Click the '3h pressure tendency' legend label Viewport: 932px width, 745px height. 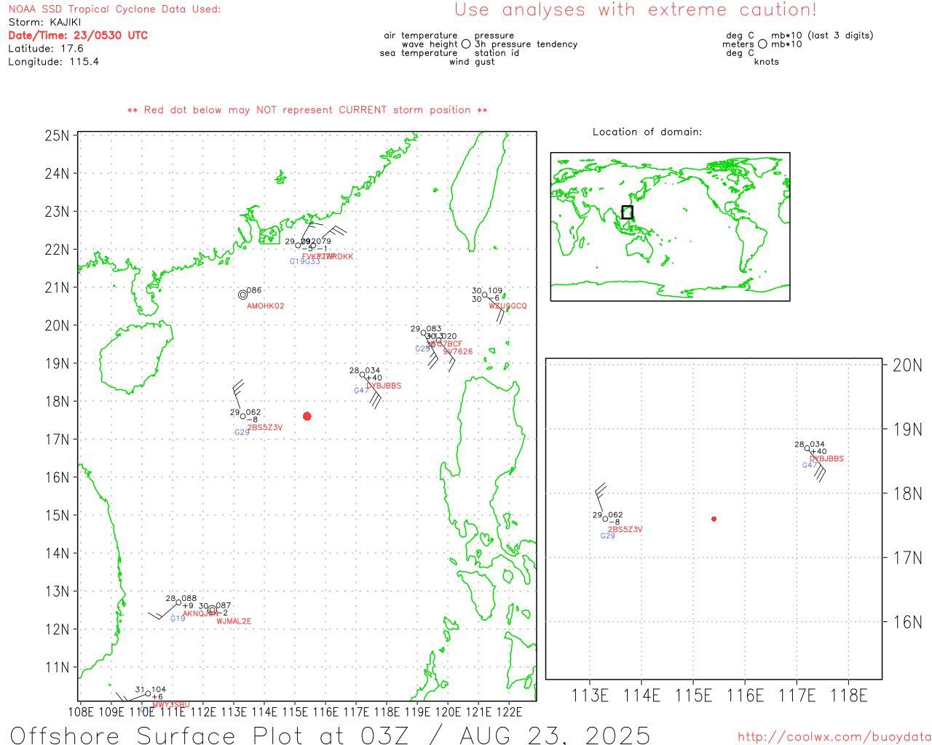(526, 44)
